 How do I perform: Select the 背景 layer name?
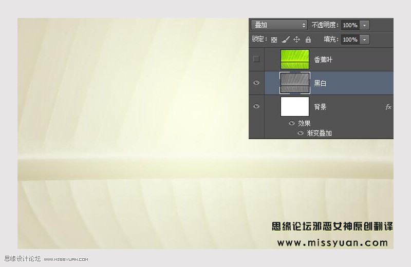coord(320,107)
